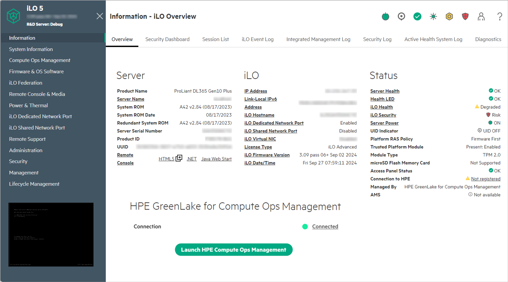Click the power status icon in header
Screen dimensions: 508x282
pyautogui.click(x=385, y=17)
